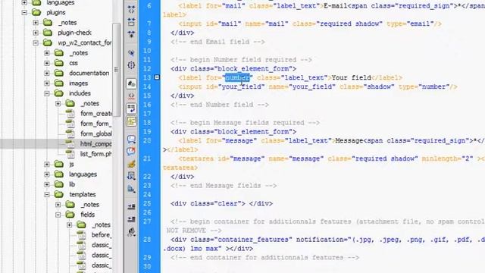Select the lib folder label
The width and height of the screenshot is (485, 273).
point(72,184)
